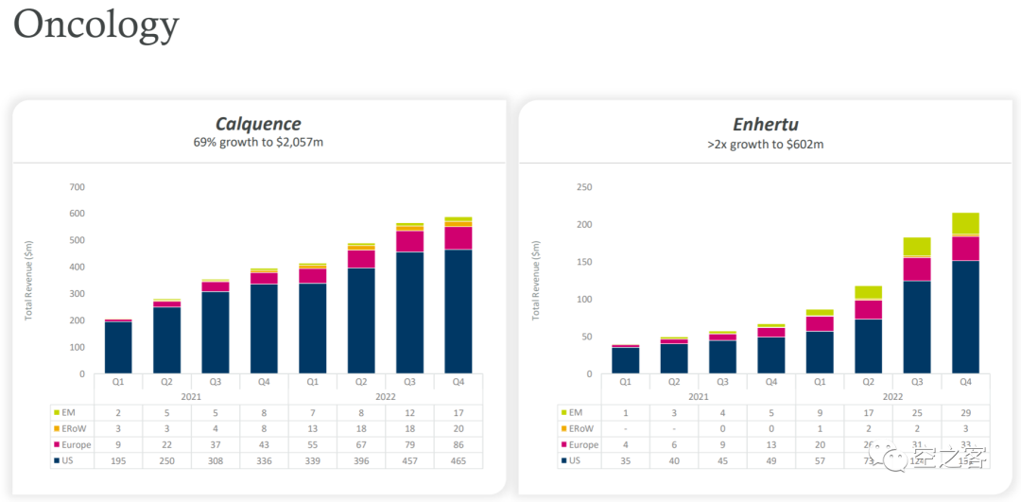
Task: Click the 2022 year label under the Calquence chart
Action: (x=386, y=396)
